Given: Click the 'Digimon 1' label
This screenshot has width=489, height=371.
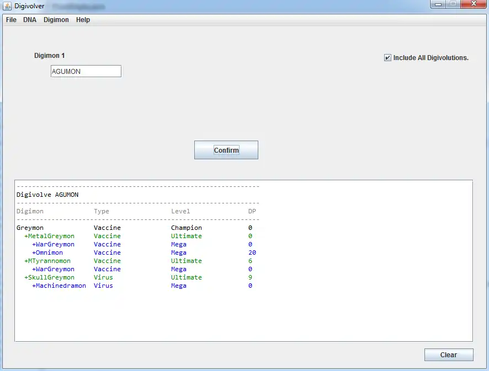Looking at the screenshot, I should [x=49, y=56].
